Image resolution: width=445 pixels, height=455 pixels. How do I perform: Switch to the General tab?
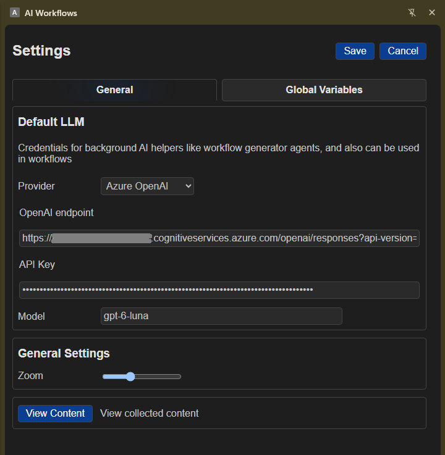(x=115, y=90)
